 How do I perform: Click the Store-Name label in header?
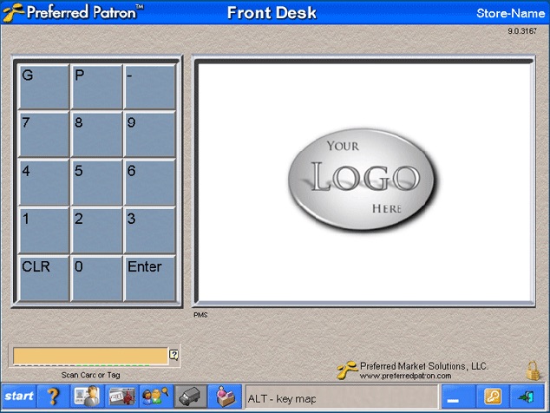510,13
